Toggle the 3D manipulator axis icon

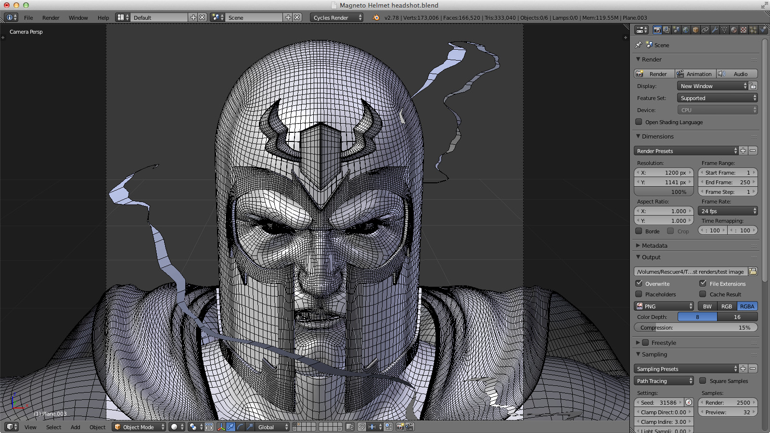click(x=221, y=427)
